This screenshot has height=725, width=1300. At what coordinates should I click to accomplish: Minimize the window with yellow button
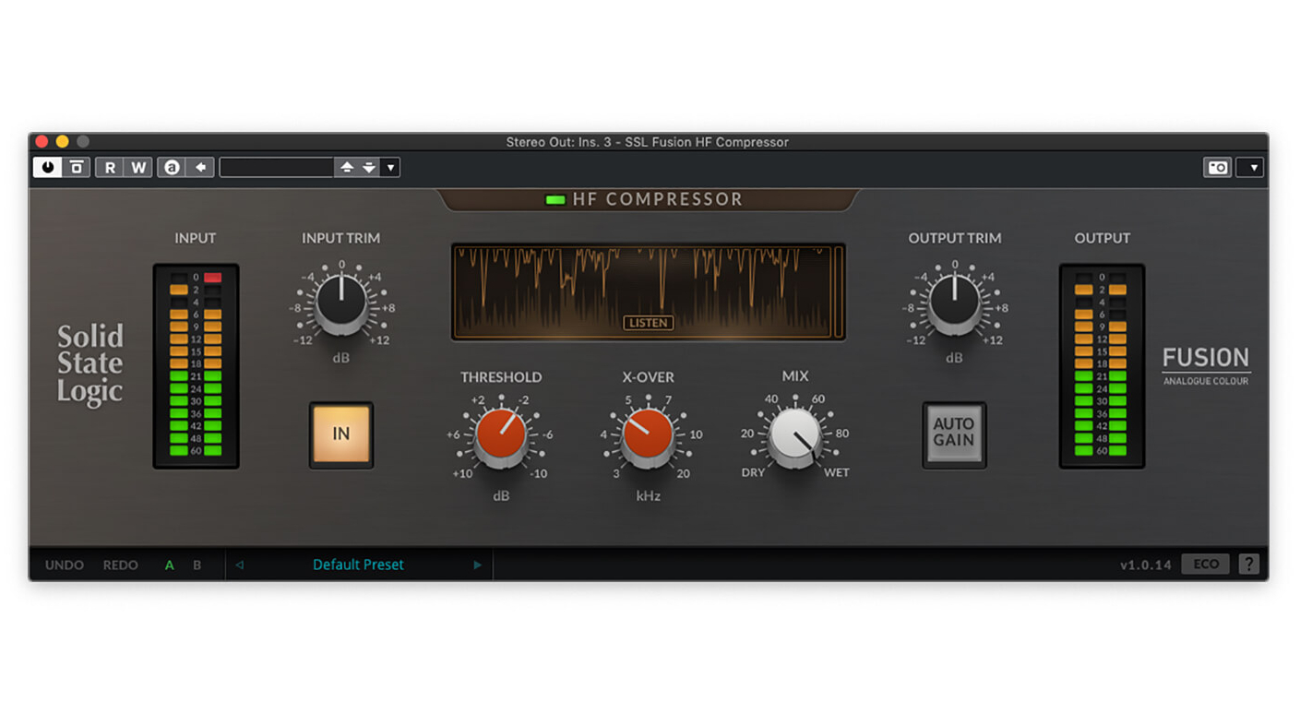point(62,141)
